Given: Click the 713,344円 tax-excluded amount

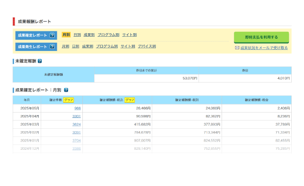Looking at the screenshot, I should [x=212, y=133].
